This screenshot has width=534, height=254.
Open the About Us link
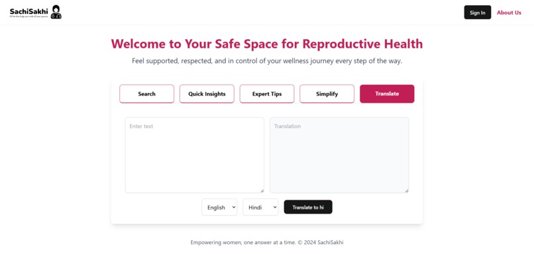[509, 13]
